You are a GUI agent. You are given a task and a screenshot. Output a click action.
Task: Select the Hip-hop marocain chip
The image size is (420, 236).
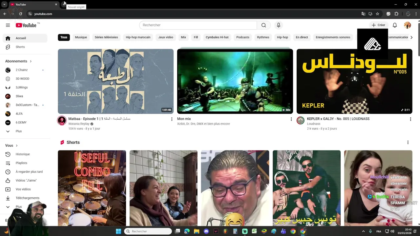[x=138, y=37]
